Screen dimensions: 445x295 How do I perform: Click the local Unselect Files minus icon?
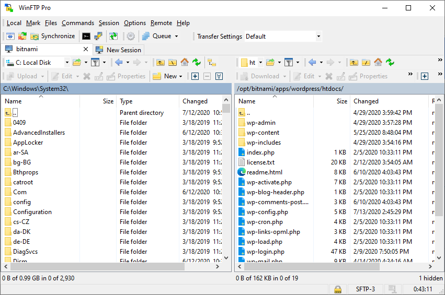(x=207, y=76)
